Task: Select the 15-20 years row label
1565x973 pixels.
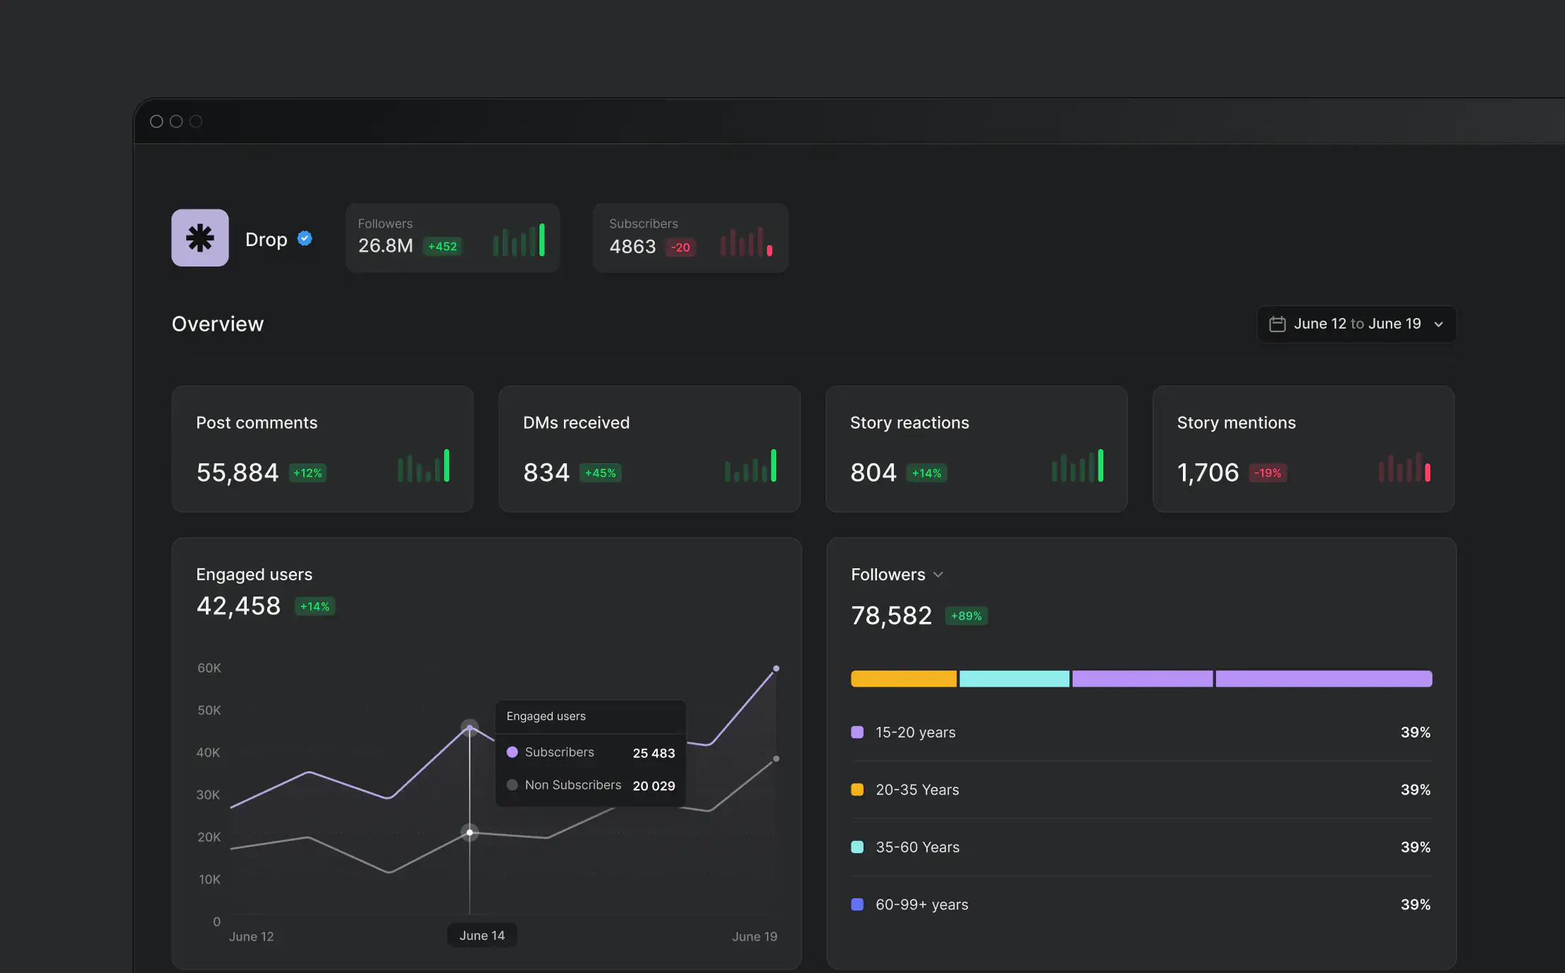Action: coord(916,732)
